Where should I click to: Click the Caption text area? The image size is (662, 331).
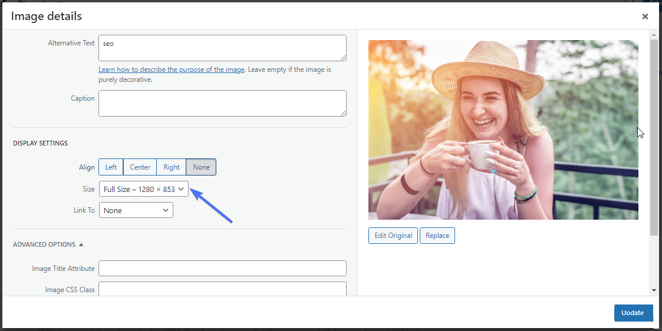pos(222,103)
